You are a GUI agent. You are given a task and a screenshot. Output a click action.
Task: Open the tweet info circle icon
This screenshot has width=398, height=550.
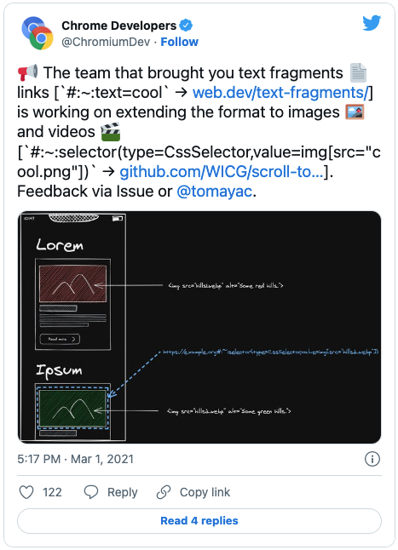372,459
